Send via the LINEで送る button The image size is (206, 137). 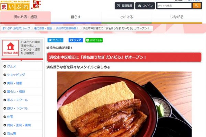point(94,40)
